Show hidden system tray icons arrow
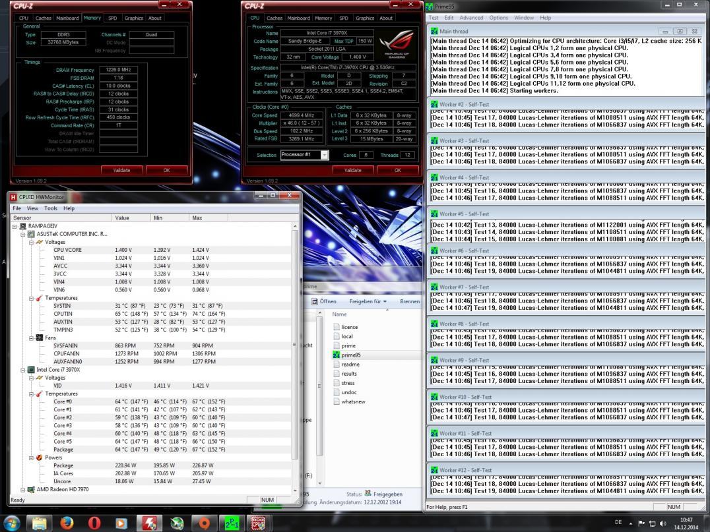The width and height of the screenshot is (710, 532). point(631,523)
